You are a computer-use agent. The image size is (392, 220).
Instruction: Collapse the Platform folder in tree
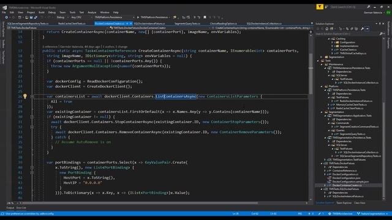tap(322, 86)
